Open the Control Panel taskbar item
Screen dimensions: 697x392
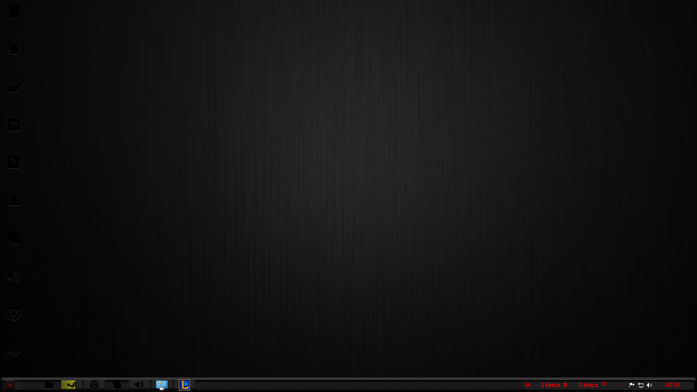(x=162, y=385)
